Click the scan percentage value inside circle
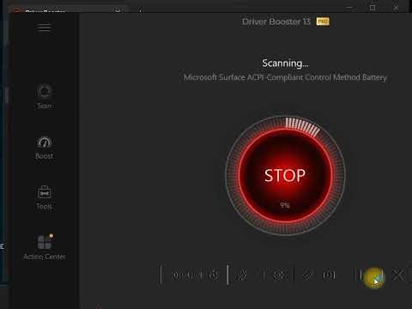Image resolution: width=412 pixels, height=309 pixels. (285, 205)
